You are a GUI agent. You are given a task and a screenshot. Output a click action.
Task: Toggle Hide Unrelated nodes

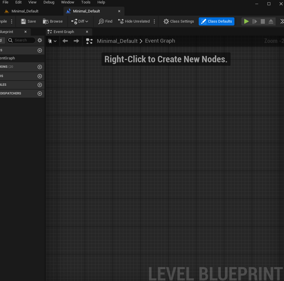[x=134, y=21]
